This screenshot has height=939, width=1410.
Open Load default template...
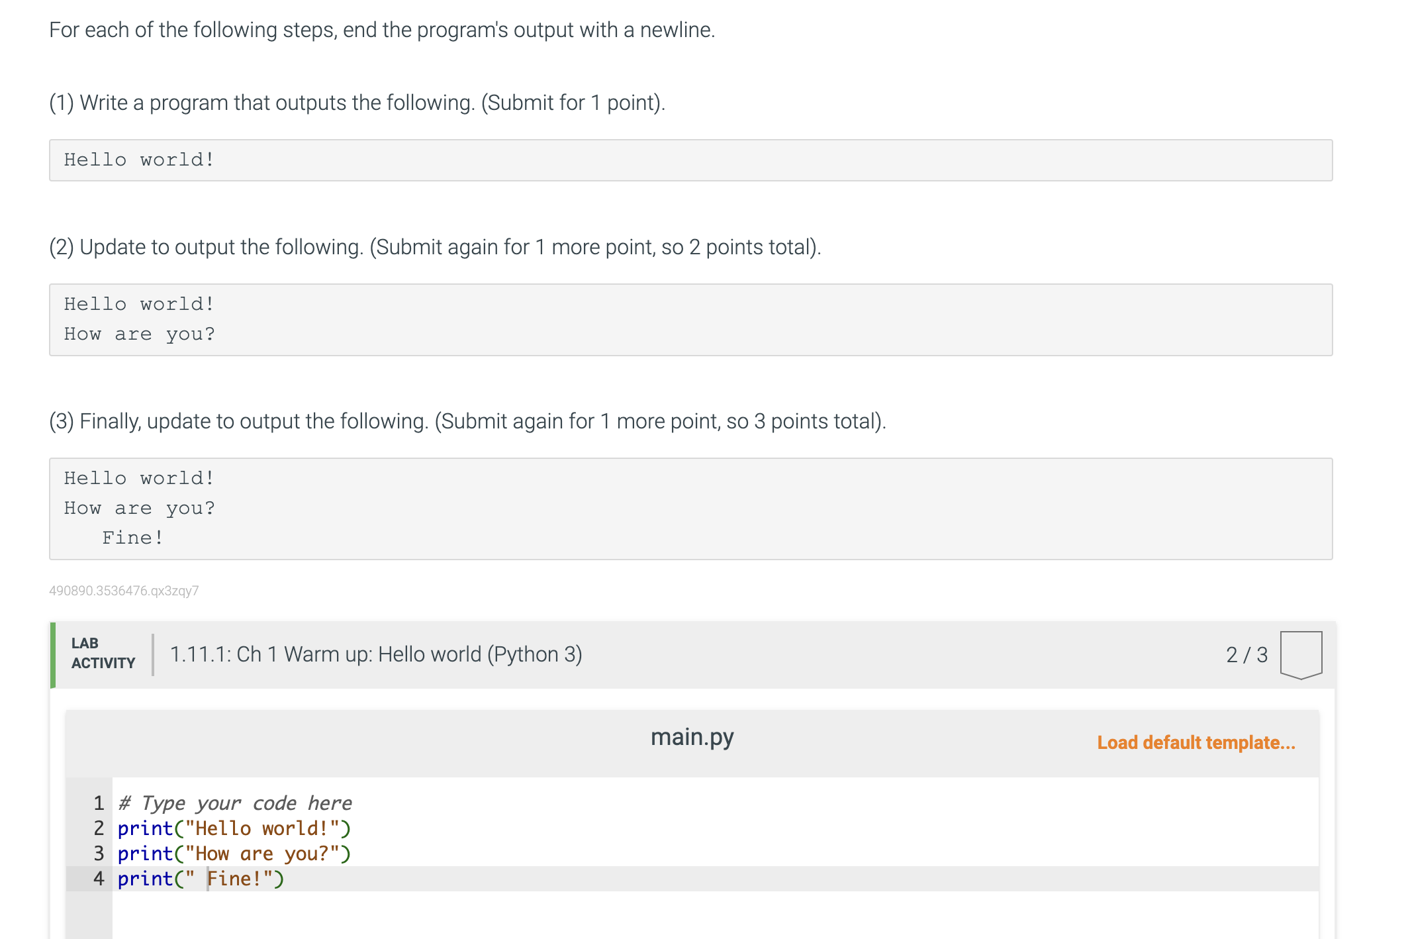pyautogui.click(x=1196, y=743)
